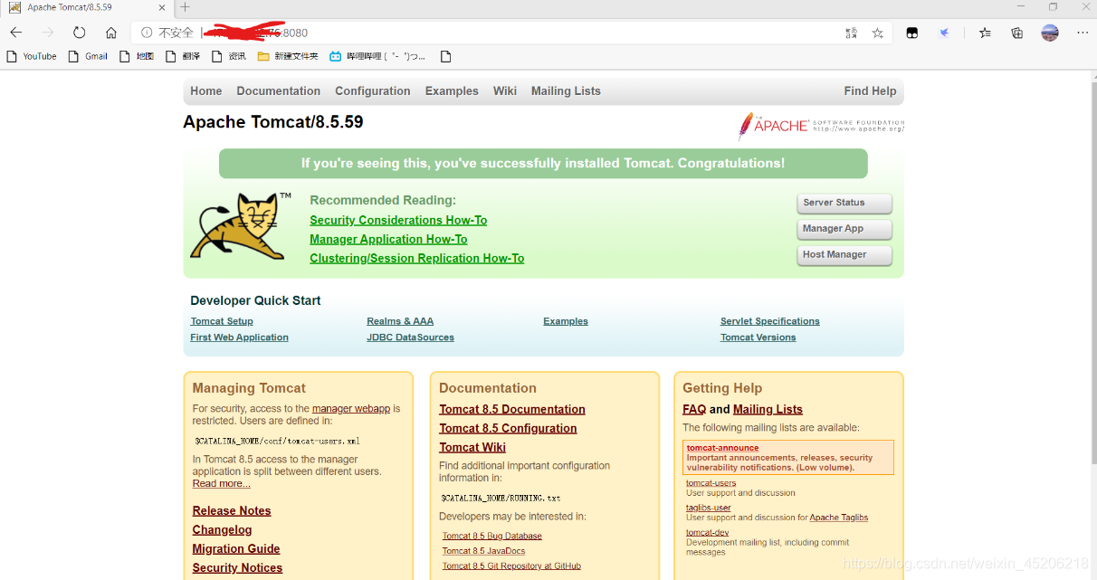1097x580 pixels.
Task: Open Tomcat 8.5 JavaDocs link
Action: [x=483, y=551]
